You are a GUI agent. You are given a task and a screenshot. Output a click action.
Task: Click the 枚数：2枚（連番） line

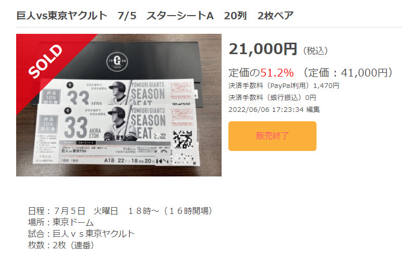click(x=62, y=245)
